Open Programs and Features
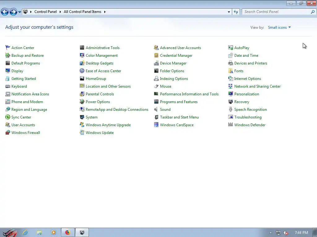 click(179, 102)
